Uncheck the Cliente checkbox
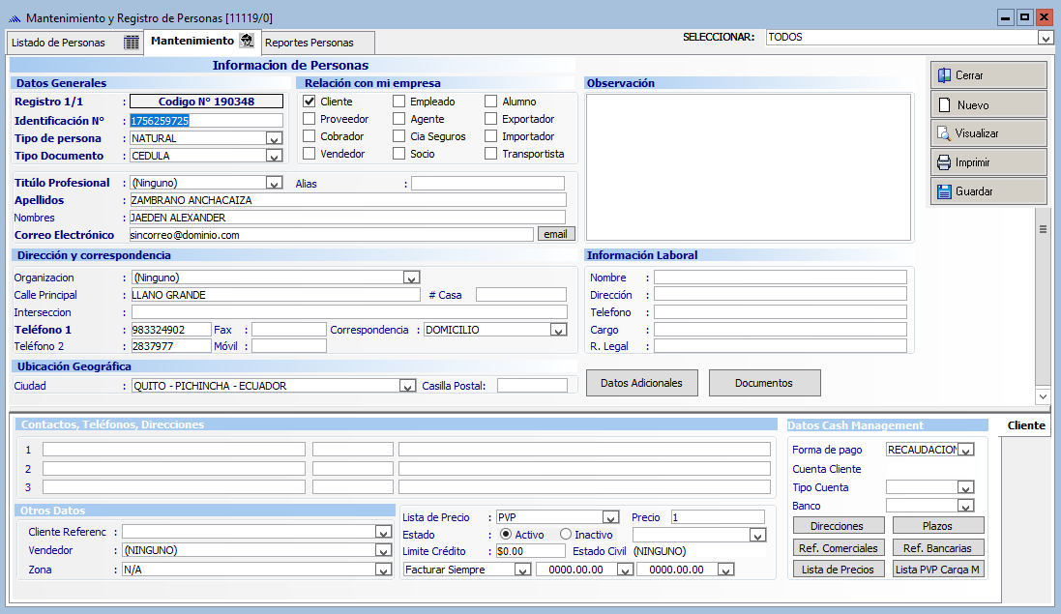 point(309,102)
